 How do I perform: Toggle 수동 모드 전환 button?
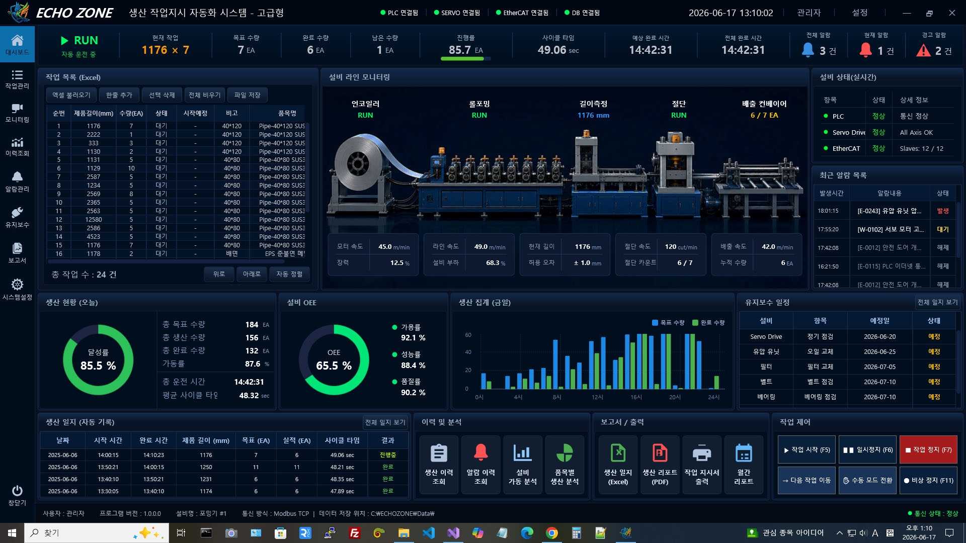point(868,480)
